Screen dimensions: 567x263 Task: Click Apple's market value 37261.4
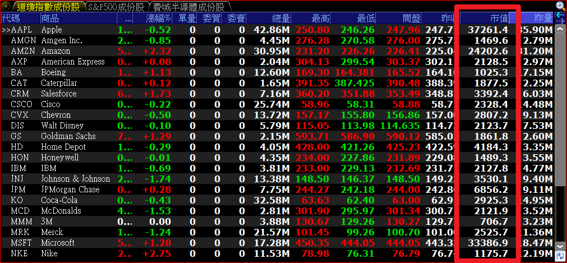(488, 30)
